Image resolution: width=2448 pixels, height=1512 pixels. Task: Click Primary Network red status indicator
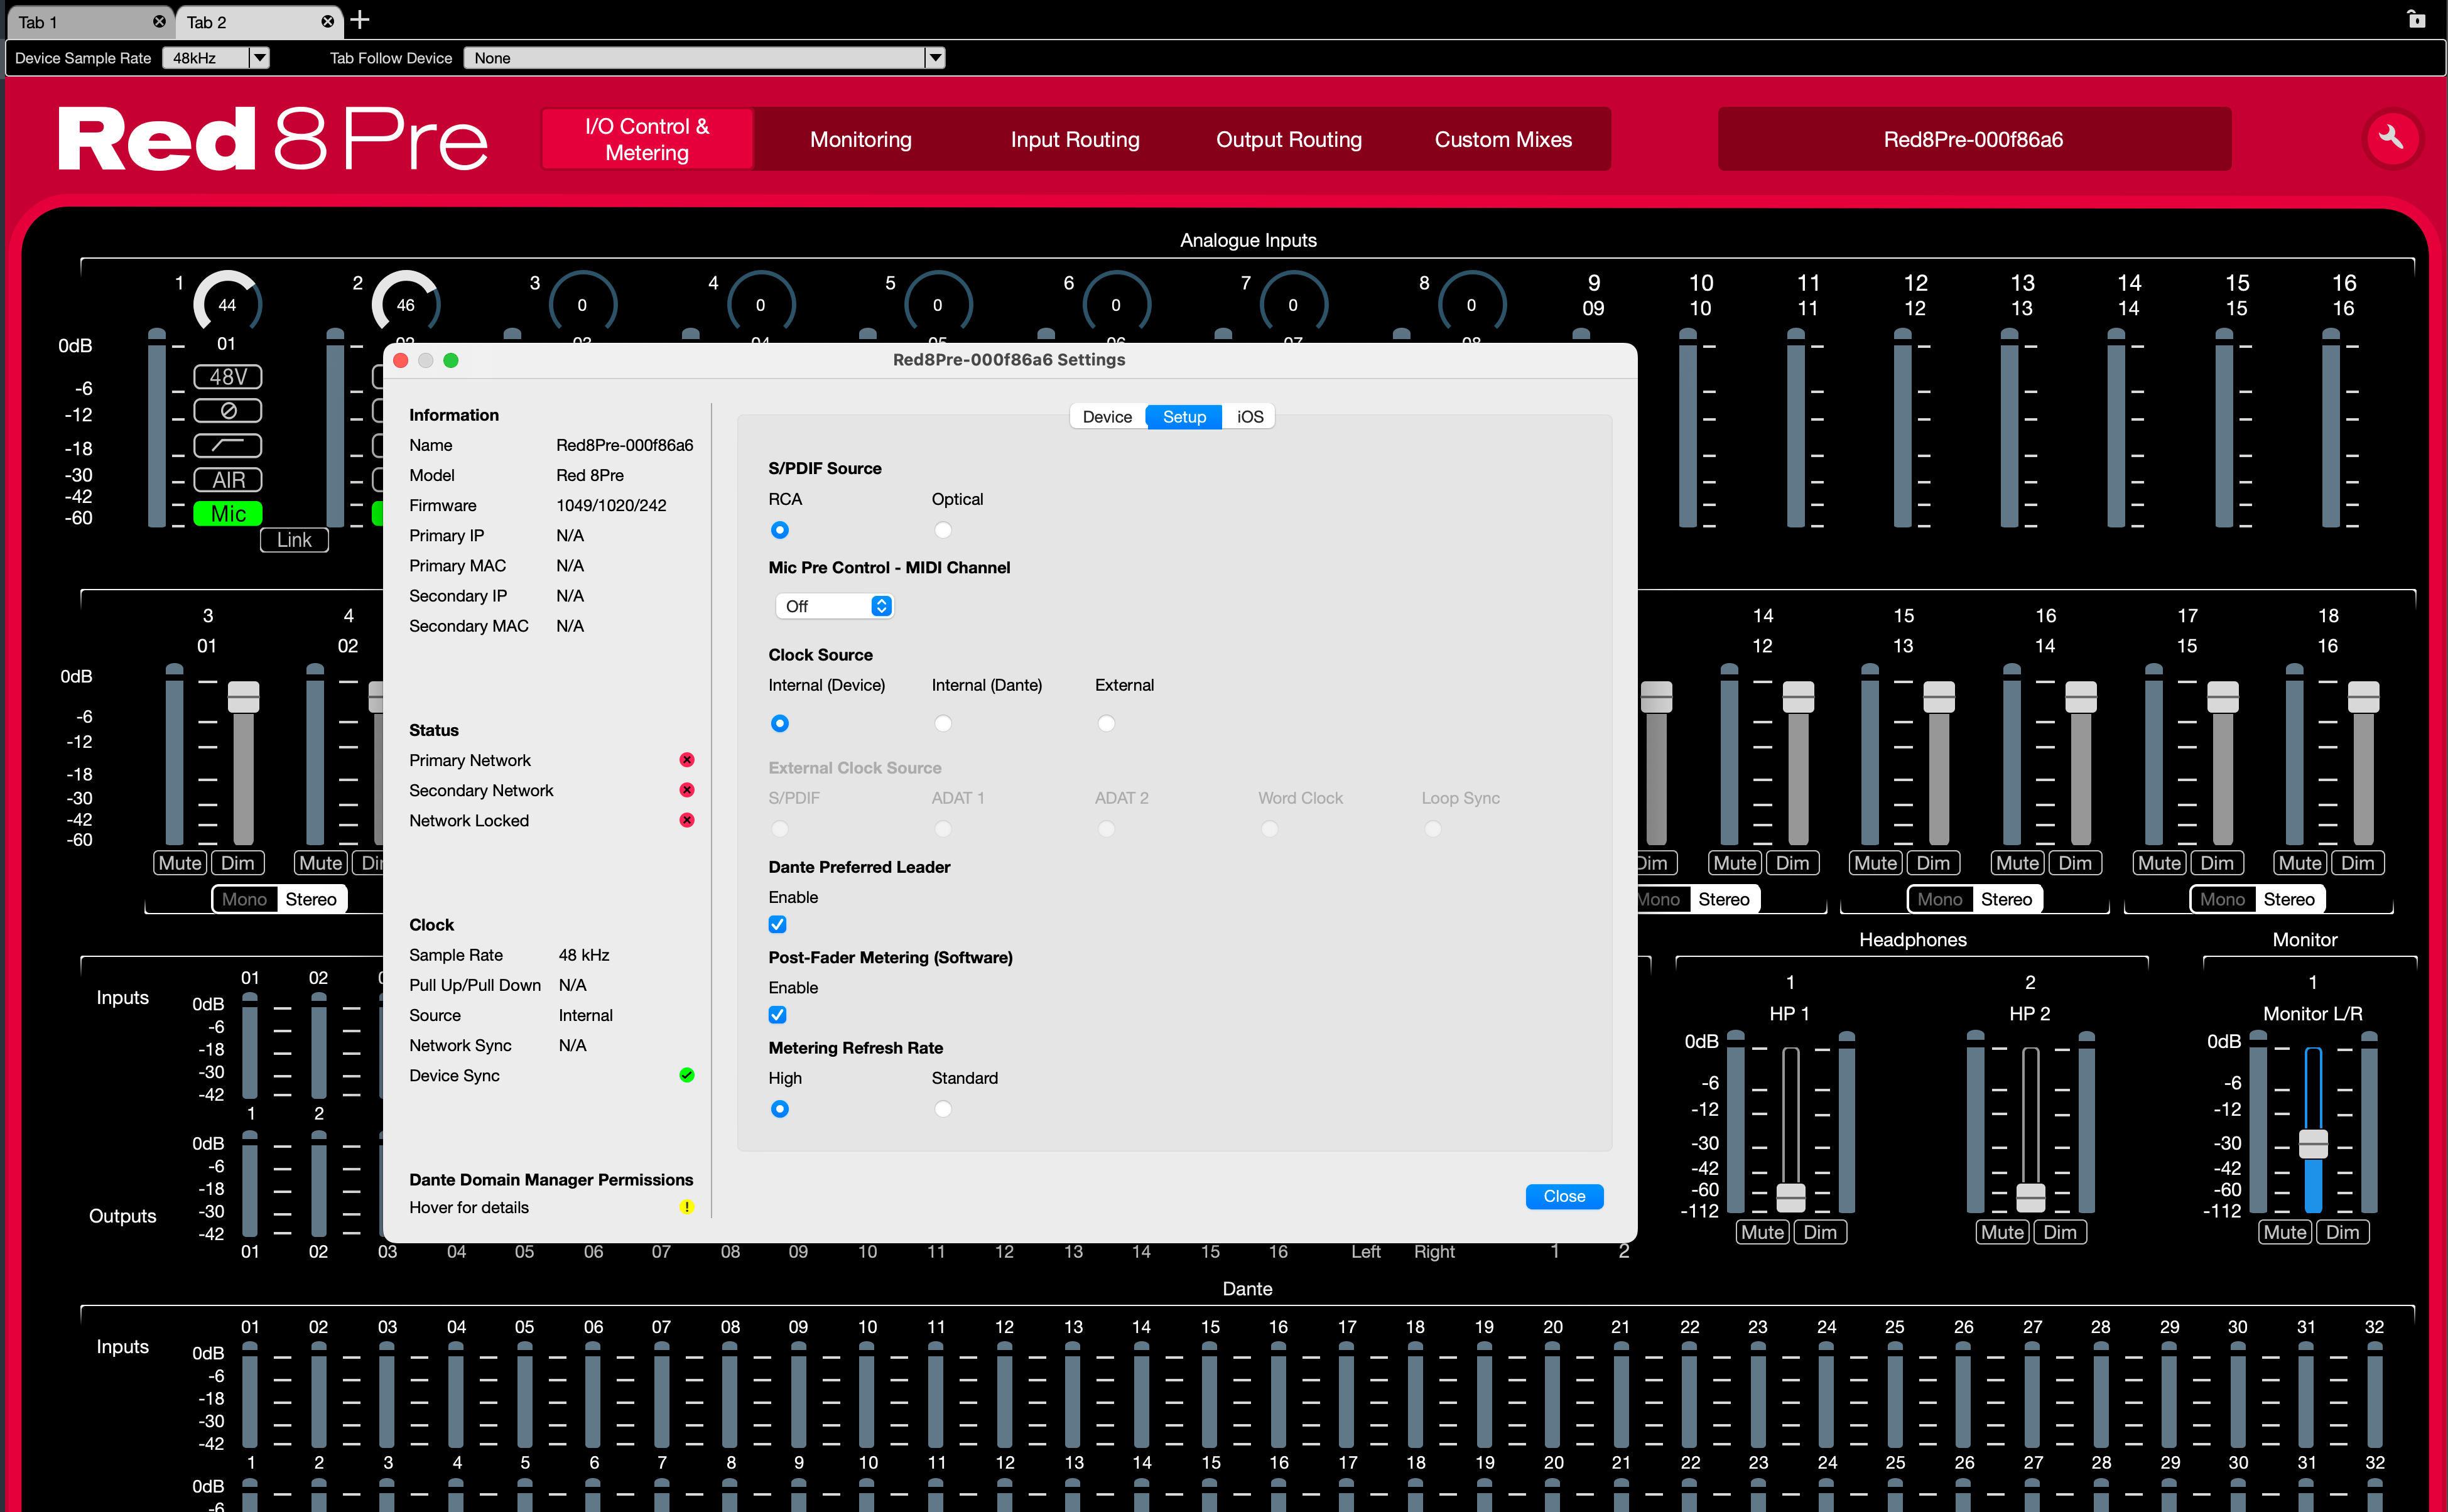(687, 760)
